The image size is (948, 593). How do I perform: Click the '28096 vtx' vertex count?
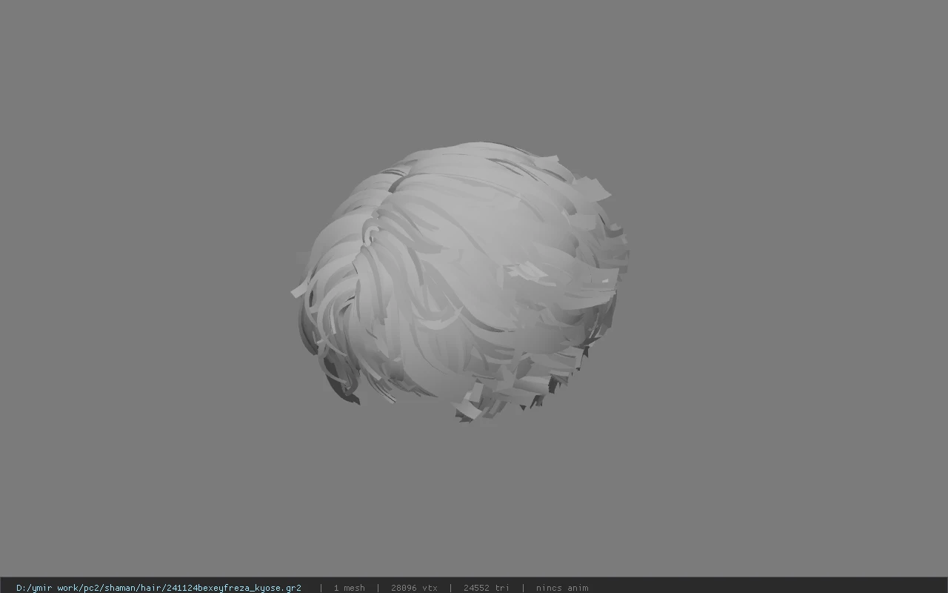(x=414, y=588)
